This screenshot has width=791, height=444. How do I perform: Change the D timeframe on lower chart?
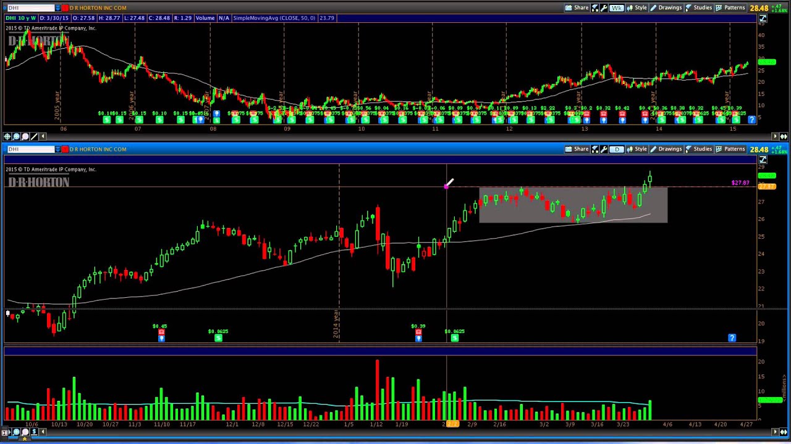point(617,149)
